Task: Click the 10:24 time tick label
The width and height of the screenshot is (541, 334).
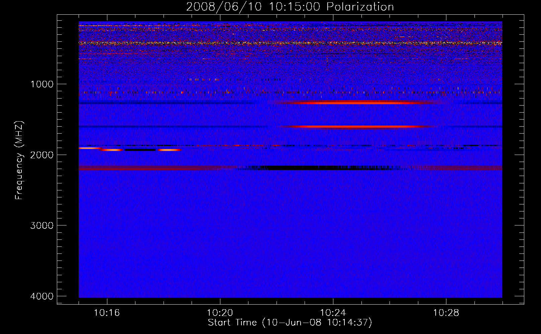Action: (x=333, y=313)
